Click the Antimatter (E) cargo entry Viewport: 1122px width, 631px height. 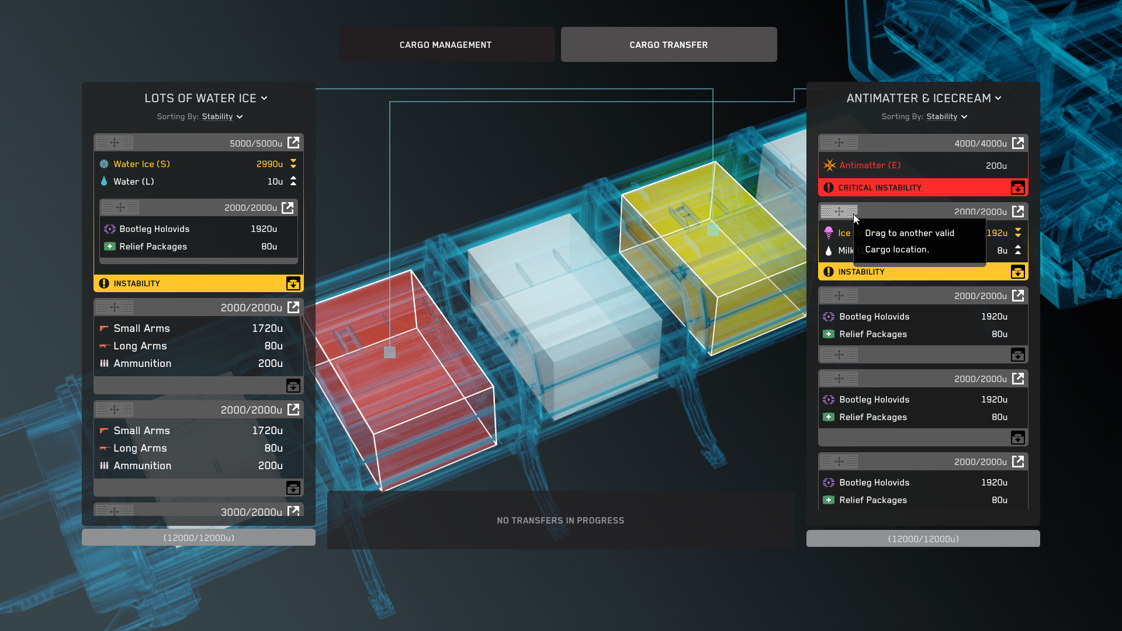[870, 165]
